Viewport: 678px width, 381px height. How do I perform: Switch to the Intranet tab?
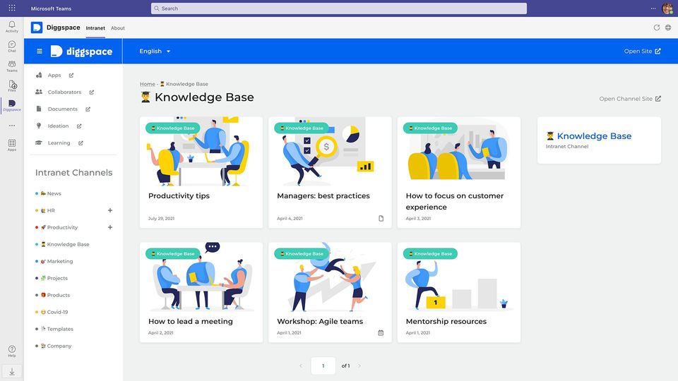(x=95, y=28)
